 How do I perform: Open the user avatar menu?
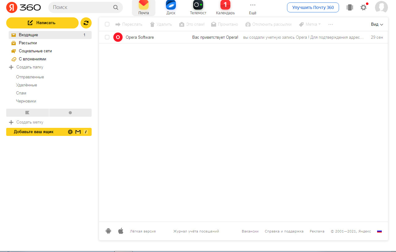pyautogui.click(x=381, y=7)
